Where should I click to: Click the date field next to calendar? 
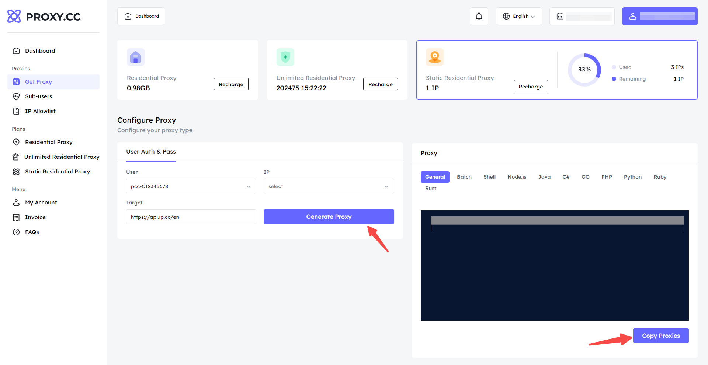589,16
